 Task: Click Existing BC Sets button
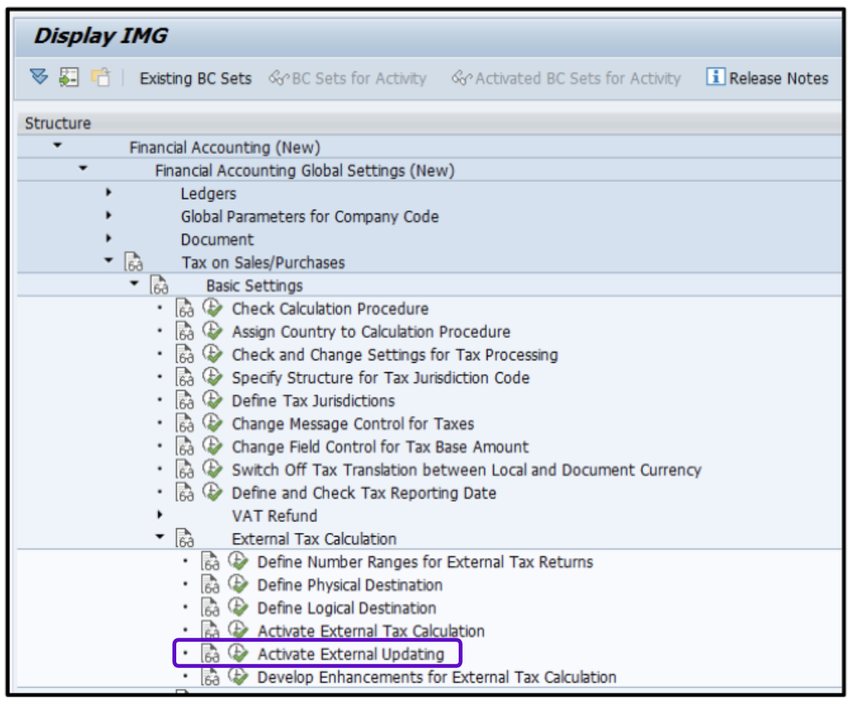point(196,78)
